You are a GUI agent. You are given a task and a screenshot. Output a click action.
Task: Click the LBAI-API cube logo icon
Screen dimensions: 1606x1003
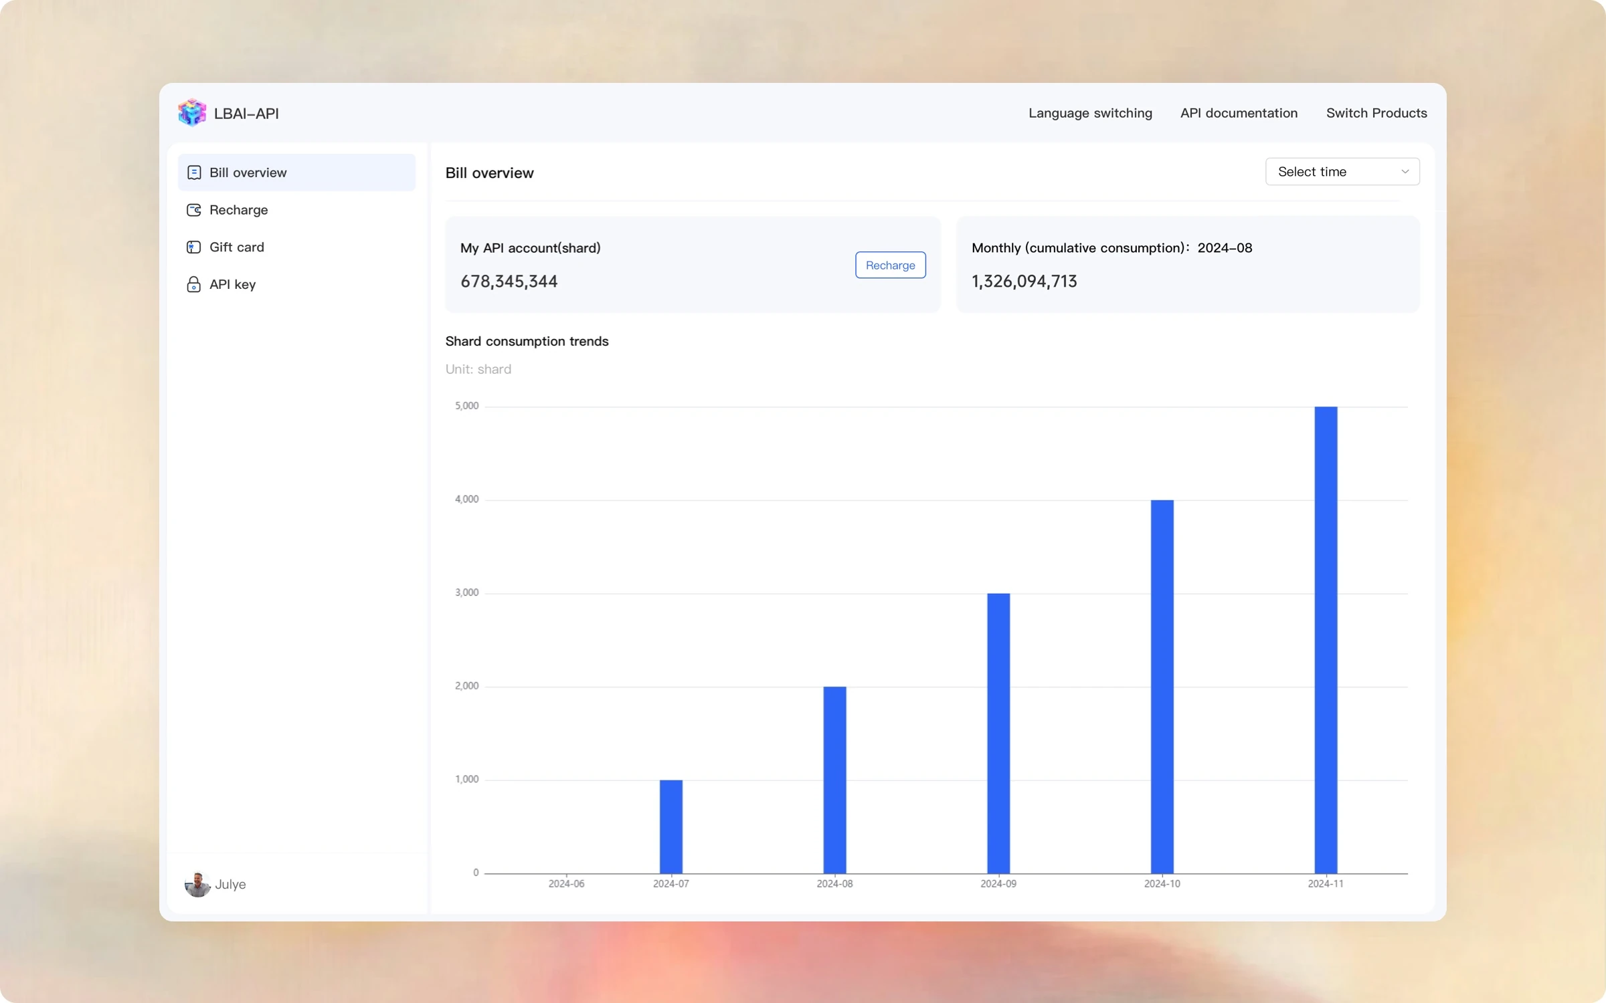192,112
